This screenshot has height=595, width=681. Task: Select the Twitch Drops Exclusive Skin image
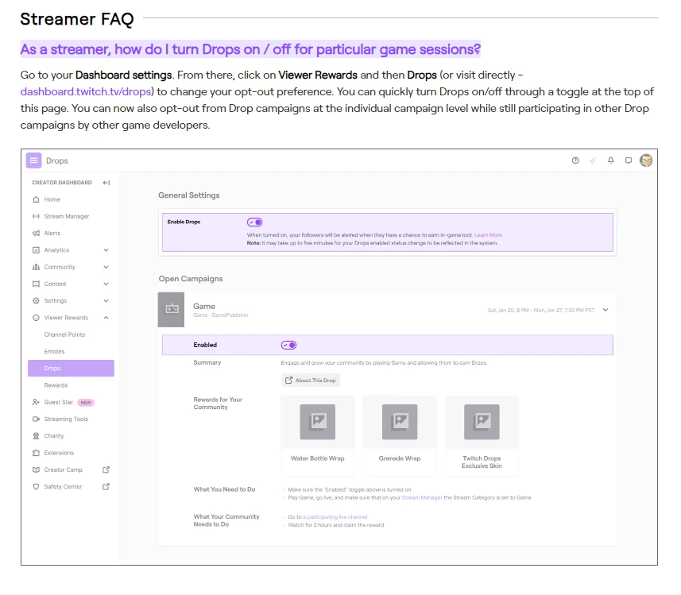coord(482,422)
